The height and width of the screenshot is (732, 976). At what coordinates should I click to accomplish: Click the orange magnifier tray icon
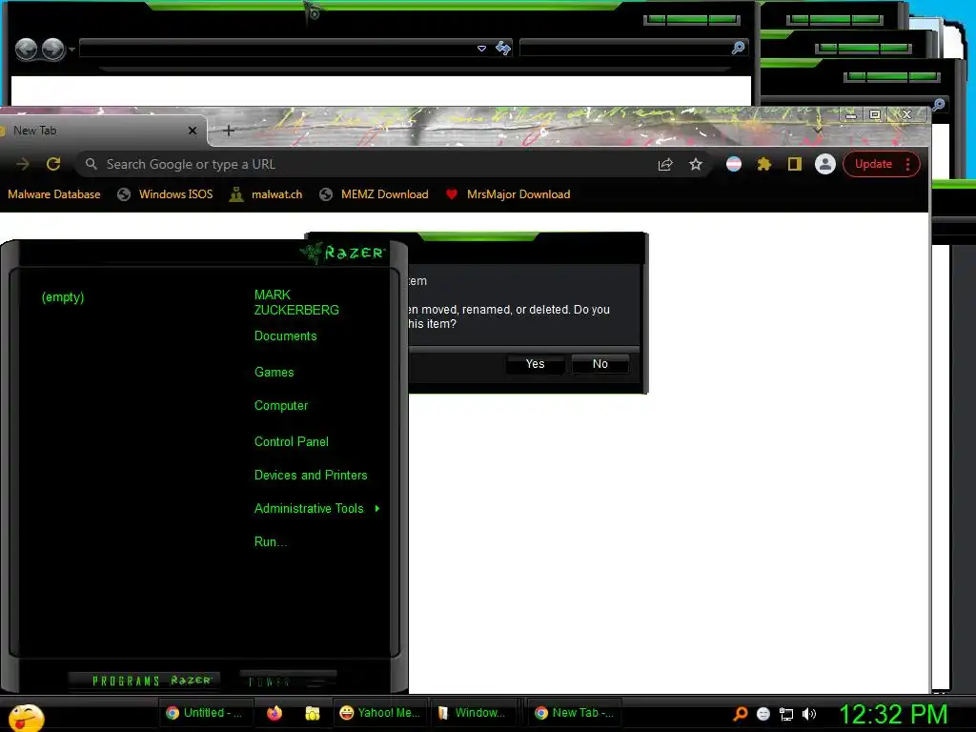(740, 714)
